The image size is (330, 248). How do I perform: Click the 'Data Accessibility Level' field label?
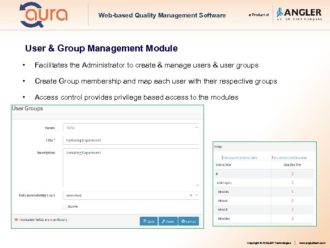(37, 196)
